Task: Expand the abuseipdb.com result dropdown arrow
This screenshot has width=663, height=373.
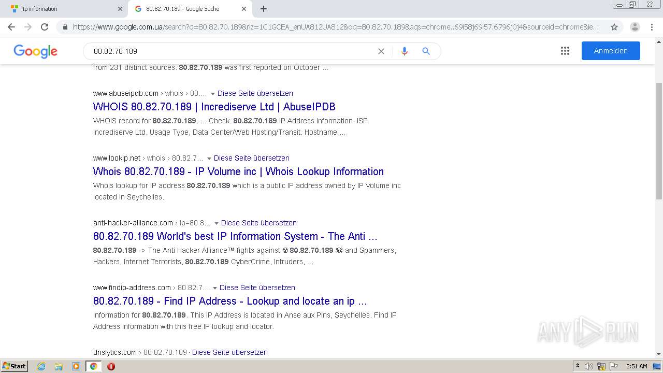Action: (212, 94)
